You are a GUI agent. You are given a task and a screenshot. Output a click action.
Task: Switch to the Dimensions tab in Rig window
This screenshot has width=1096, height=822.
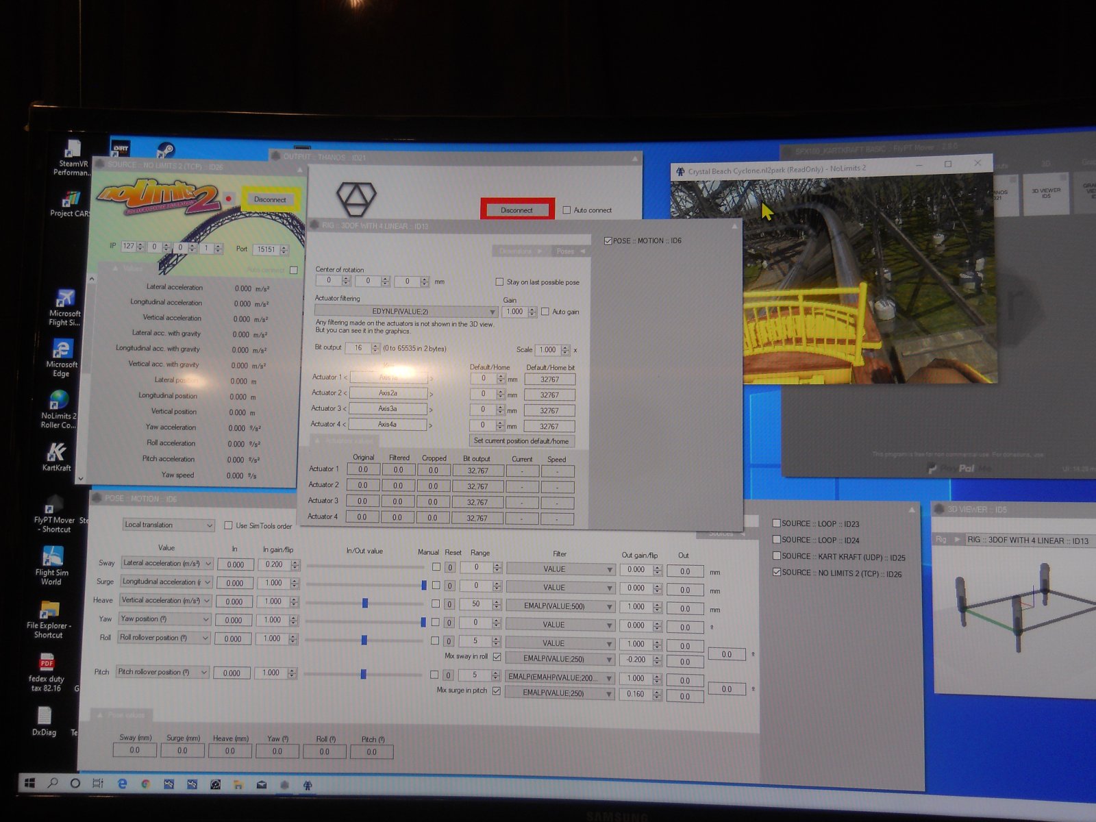point(519,251)
